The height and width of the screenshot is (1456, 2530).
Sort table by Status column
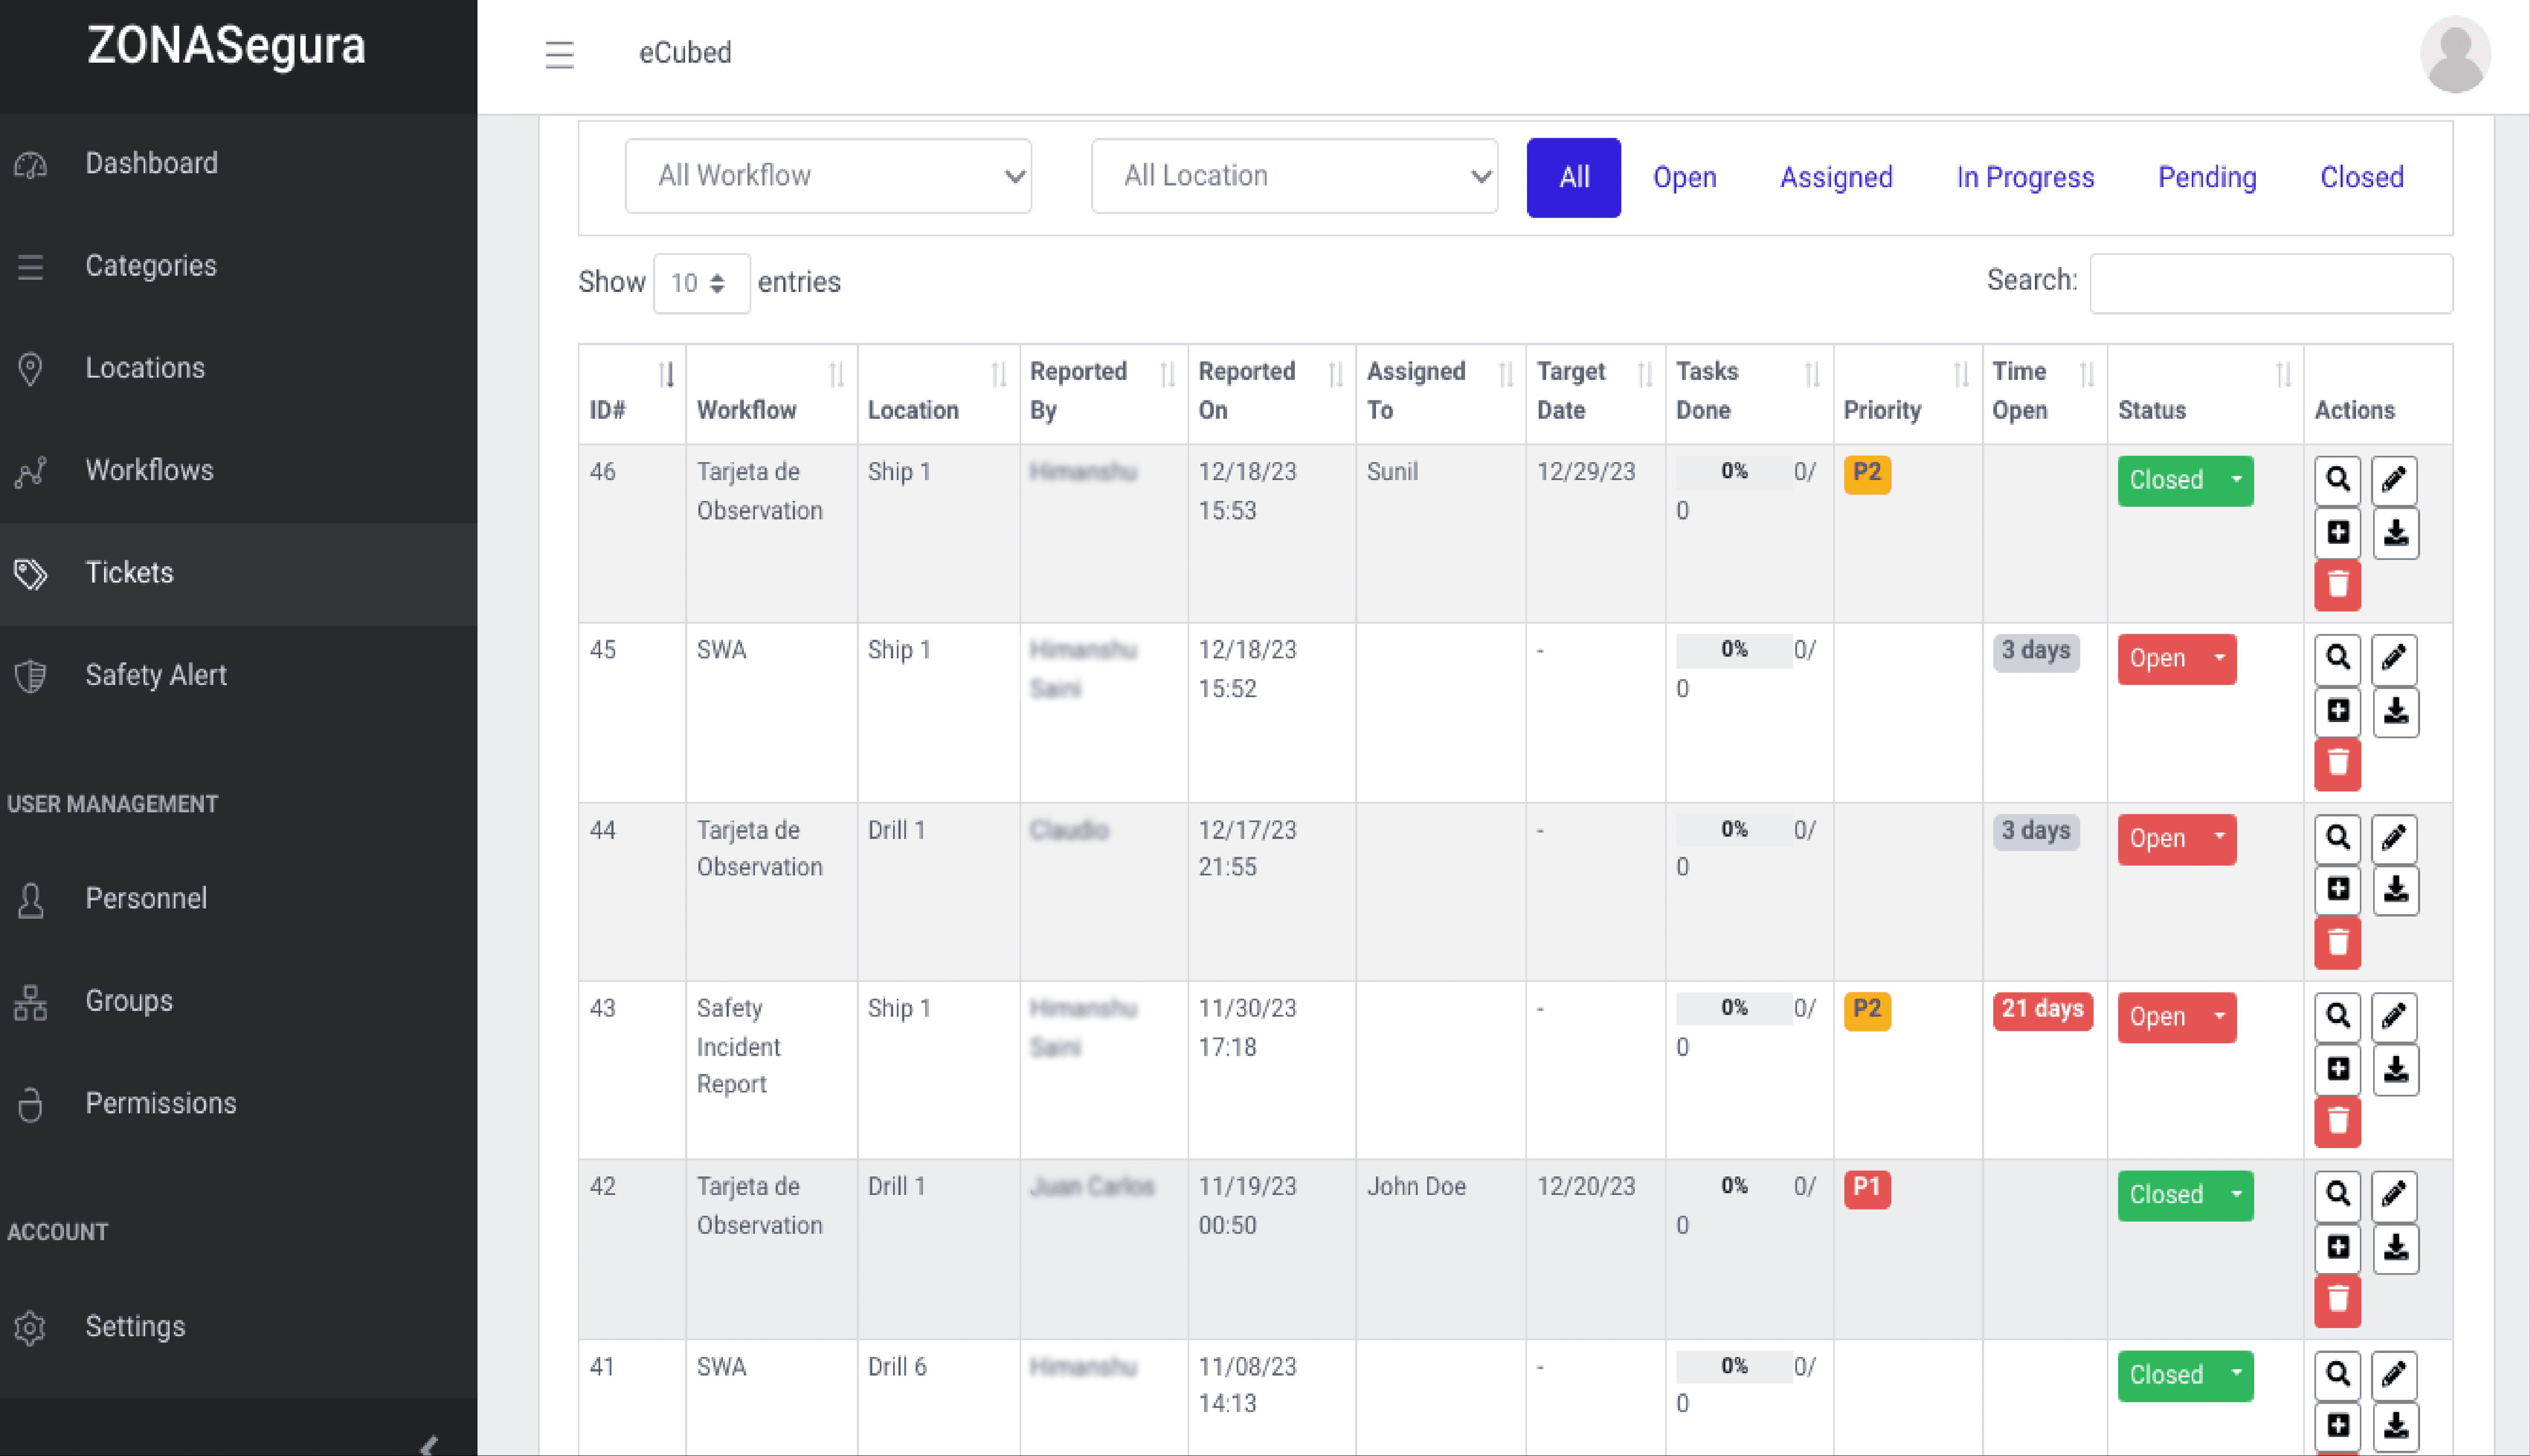pyautogui.click(x=2205, y=393)
